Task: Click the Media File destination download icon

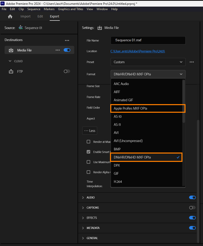Action: (x=11, y=50)
